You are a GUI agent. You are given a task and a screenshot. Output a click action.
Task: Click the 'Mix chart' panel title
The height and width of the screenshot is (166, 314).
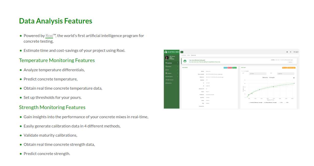coord(244,67)
